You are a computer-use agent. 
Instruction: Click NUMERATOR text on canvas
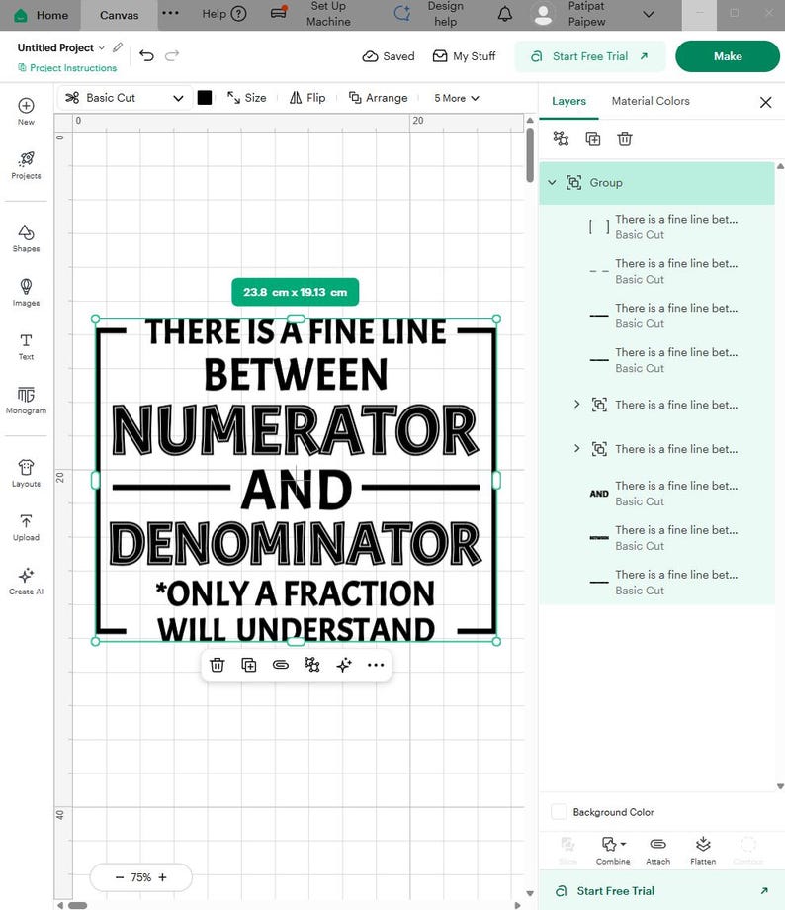point(296,430)
